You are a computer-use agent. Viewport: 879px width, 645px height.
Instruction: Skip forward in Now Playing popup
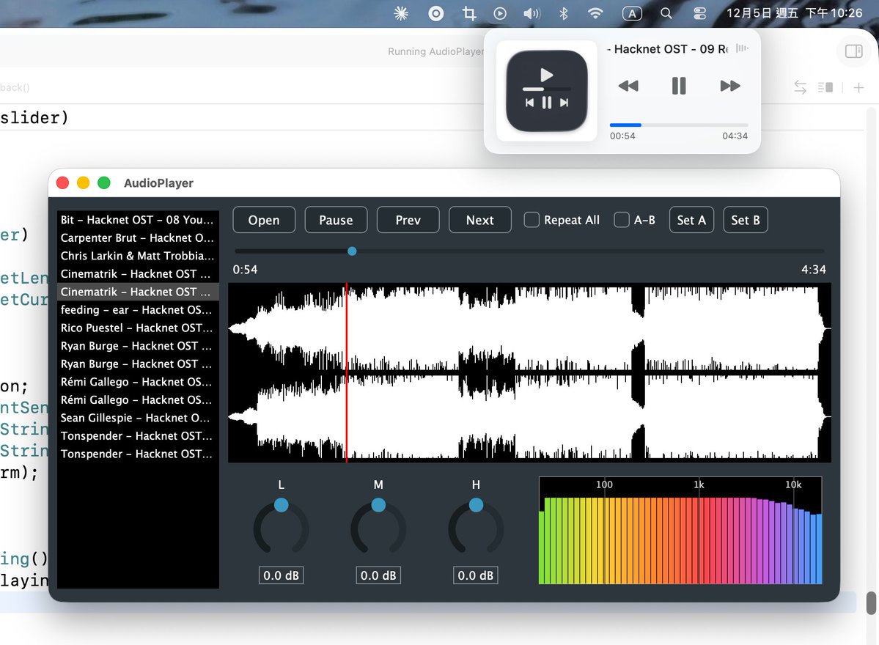[x=730, y=86]
